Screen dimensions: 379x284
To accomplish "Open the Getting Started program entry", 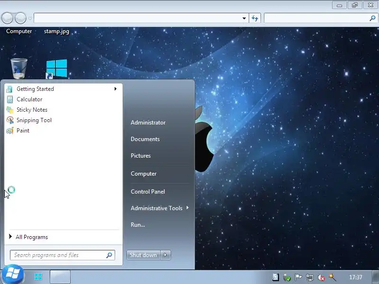I will [x=63, y=89].
